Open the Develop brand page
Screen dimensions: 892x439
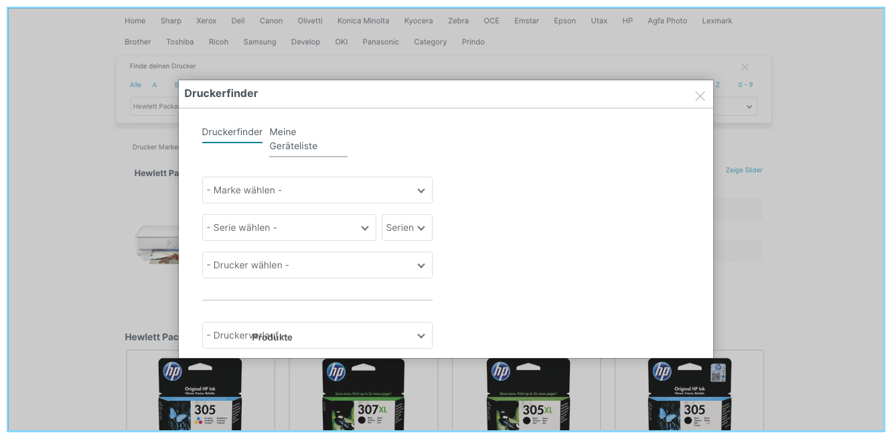point(306,41)
